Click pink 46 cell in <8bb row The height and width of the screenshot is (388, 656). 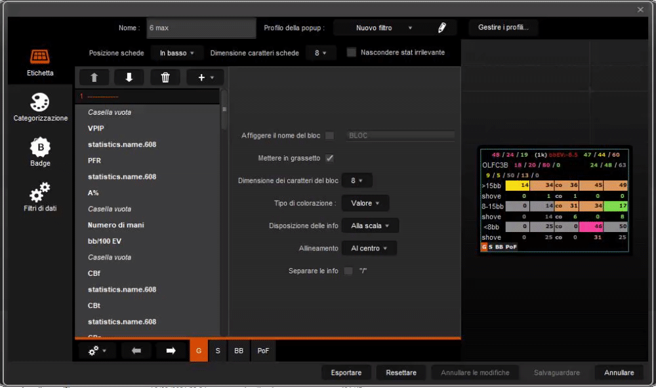coord(591,226)
